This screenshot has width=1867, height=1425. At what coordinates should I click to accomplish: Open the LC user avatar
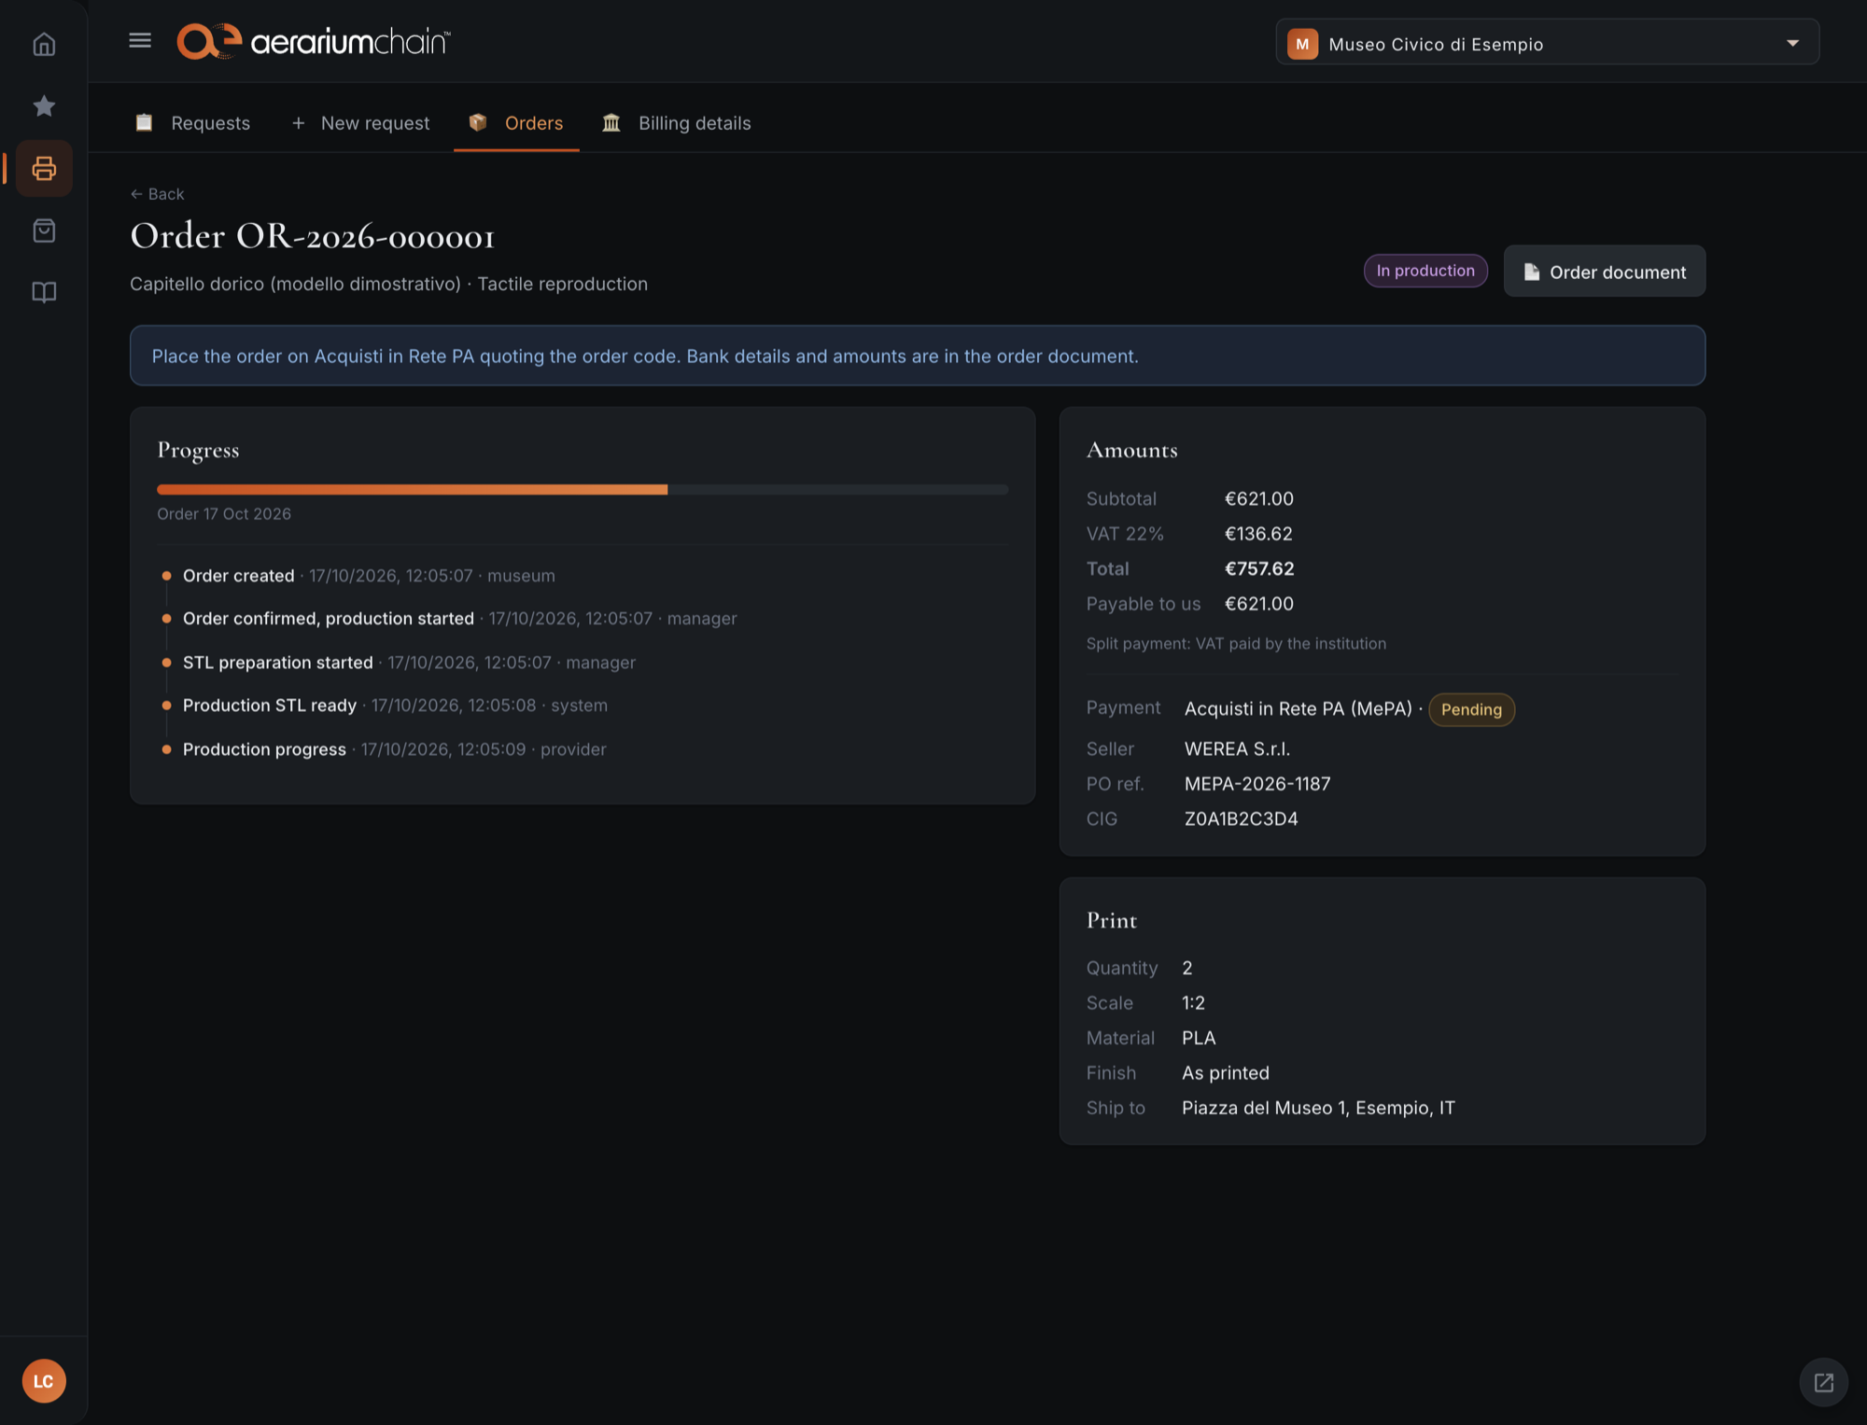click(x=44, y=1380)
